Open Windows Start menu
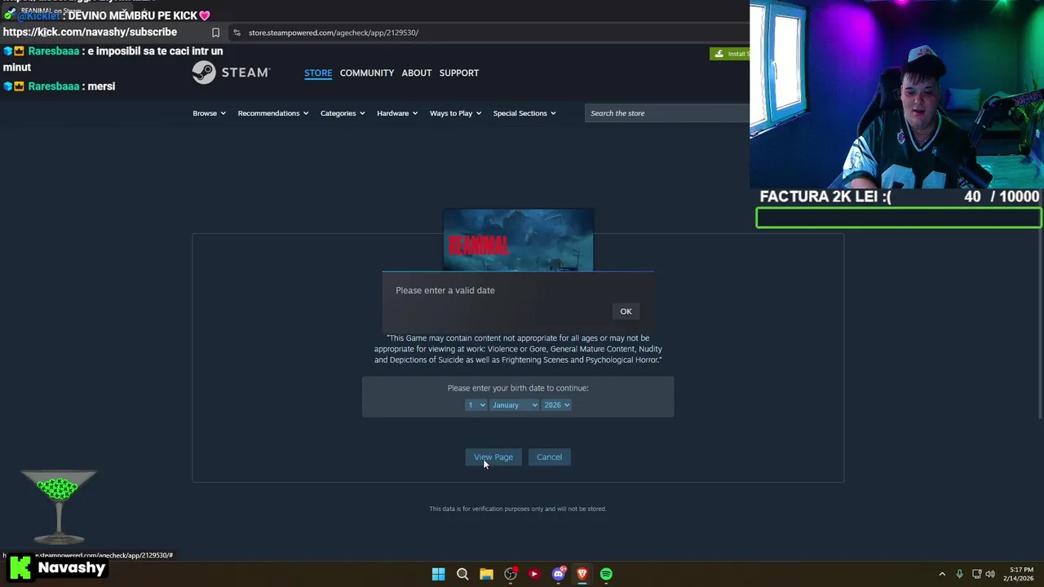The height and width of the screenshot is (587, 1044). (438, 574)
